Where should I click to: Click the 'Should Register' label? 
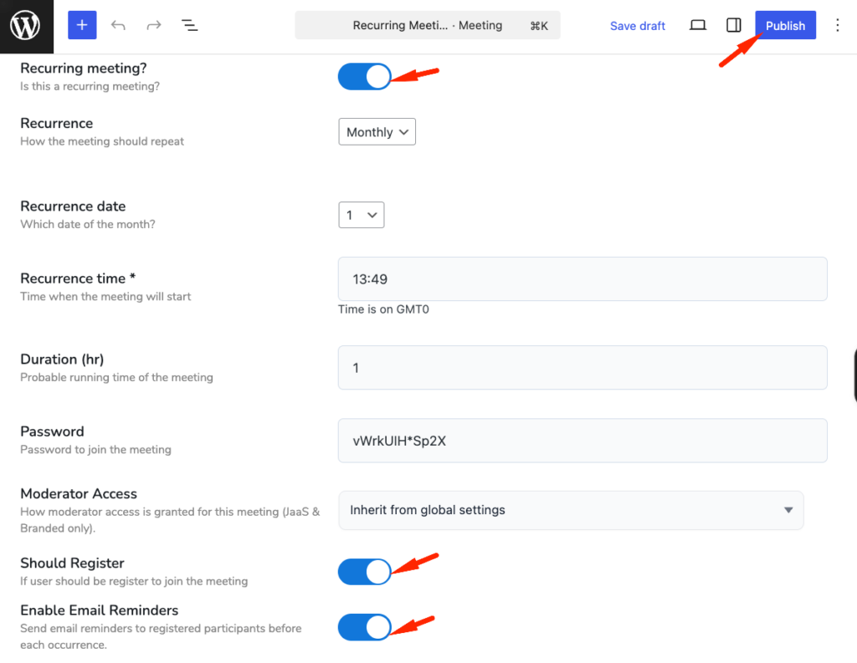[72, 563]
